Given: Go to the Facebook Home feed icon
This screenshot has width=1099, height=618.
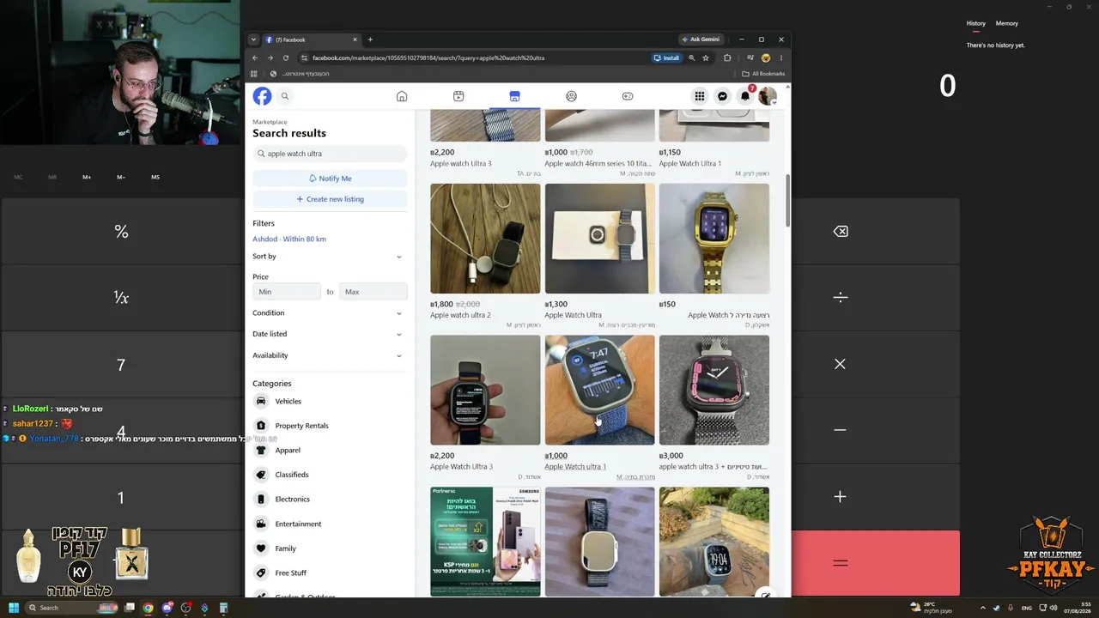Looking at the screenshot, I should (x=402, y=96).
